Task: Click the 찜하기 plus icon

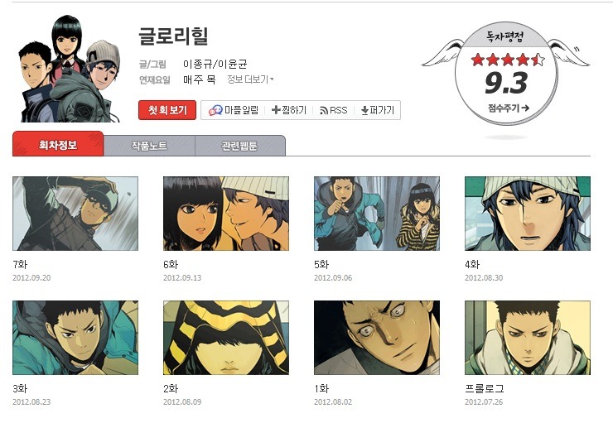Action: (x=276, y=110)
